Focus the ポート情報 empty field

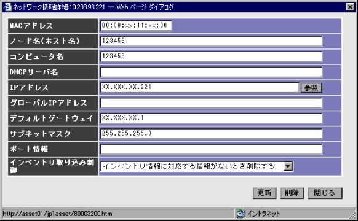(x=212, y=149)
